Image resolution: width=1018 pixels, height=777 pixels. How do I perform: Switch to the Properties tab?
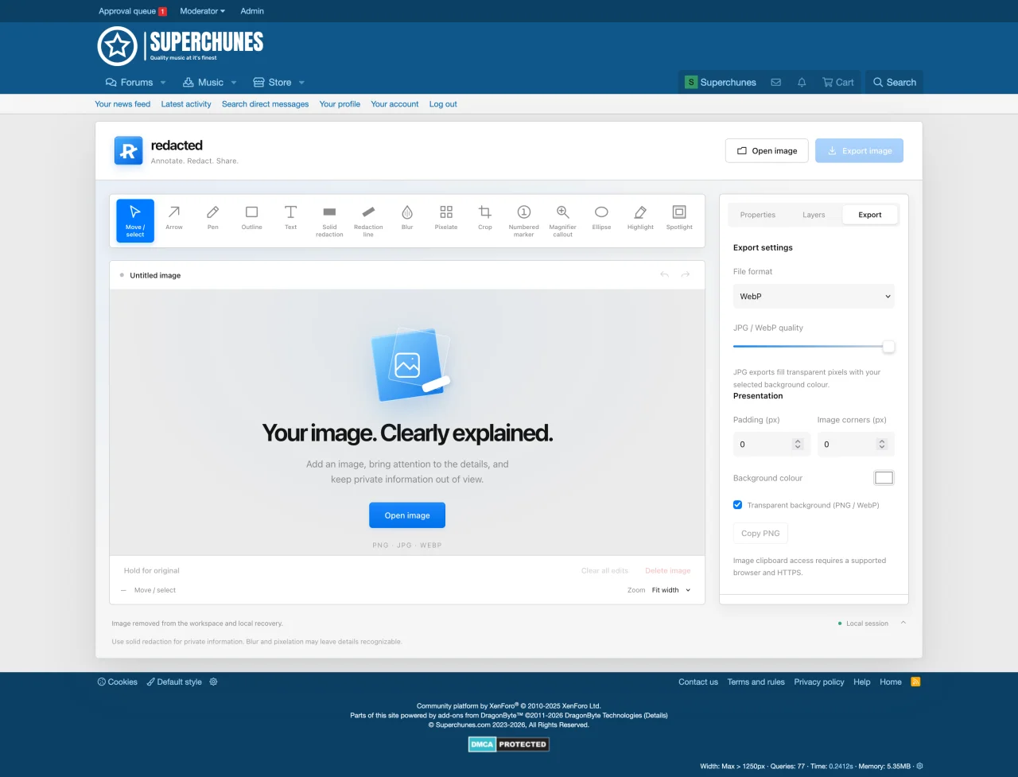(x=757, y=215)
